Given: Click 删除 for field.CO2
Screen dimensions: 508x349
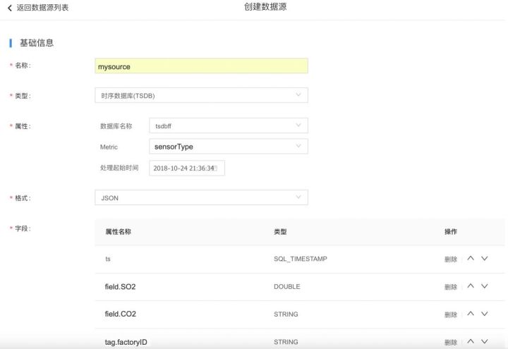Looking at the screenshot, I should pos(451,314).
